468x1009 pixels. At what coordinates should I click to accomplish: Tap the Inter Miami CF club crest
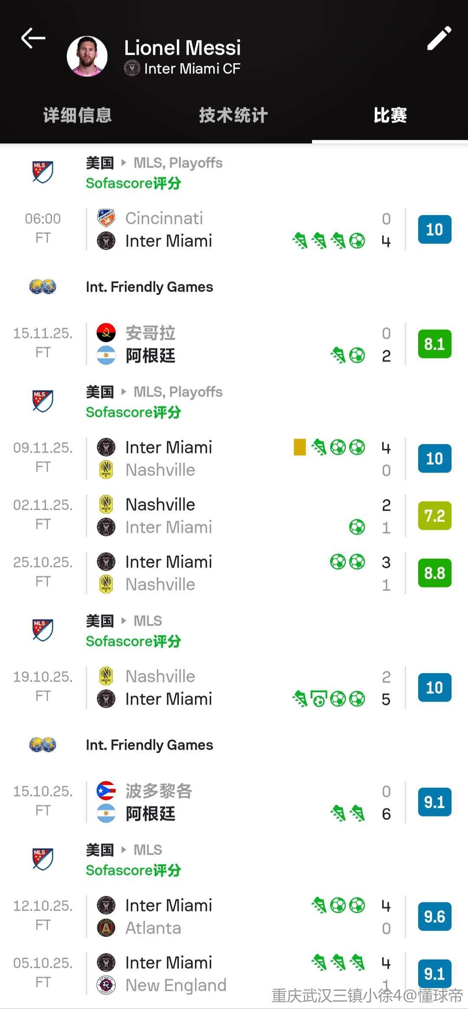tap(132, 69)
